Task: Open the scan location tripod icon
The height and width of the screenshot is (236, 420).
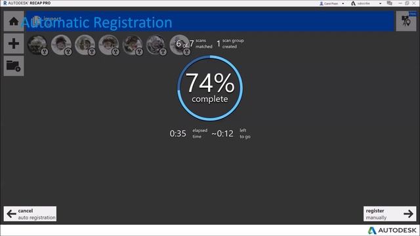Action: [x=406, y=21]
